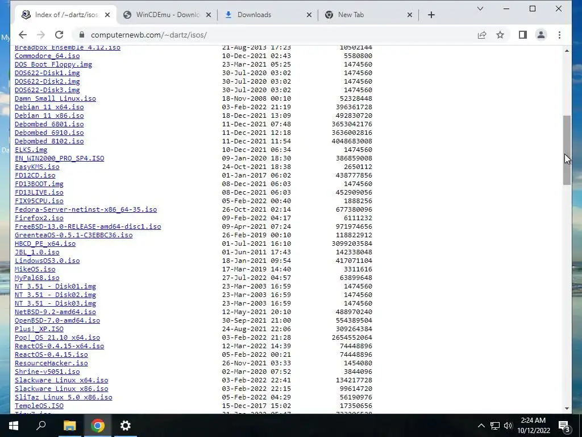Click the FD13LIVE.iso link
The width and height of the screenshot is (582, 437).
[39, 192]
